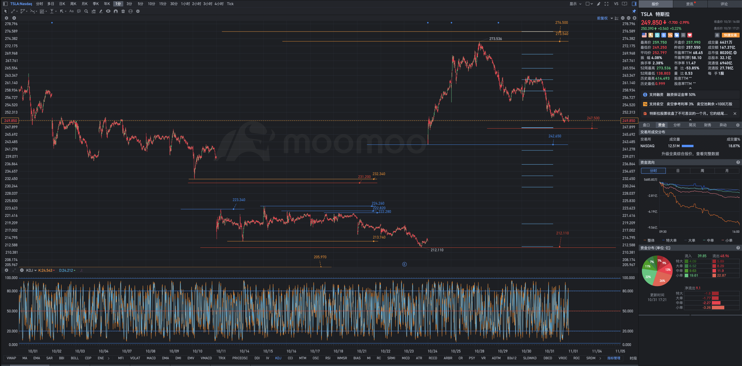This screenshot has height=366, width=742.
Task: Close the KDJ indicator pane
Action: [x=22, y=270]
